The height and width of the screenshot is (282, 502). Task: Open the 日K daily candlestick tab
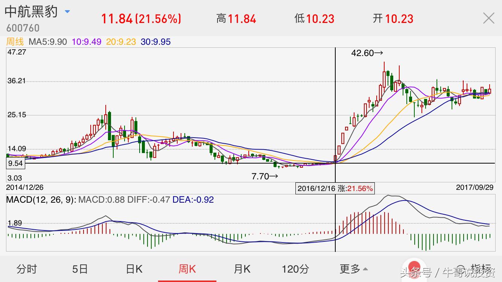click(x=134, y=269)
